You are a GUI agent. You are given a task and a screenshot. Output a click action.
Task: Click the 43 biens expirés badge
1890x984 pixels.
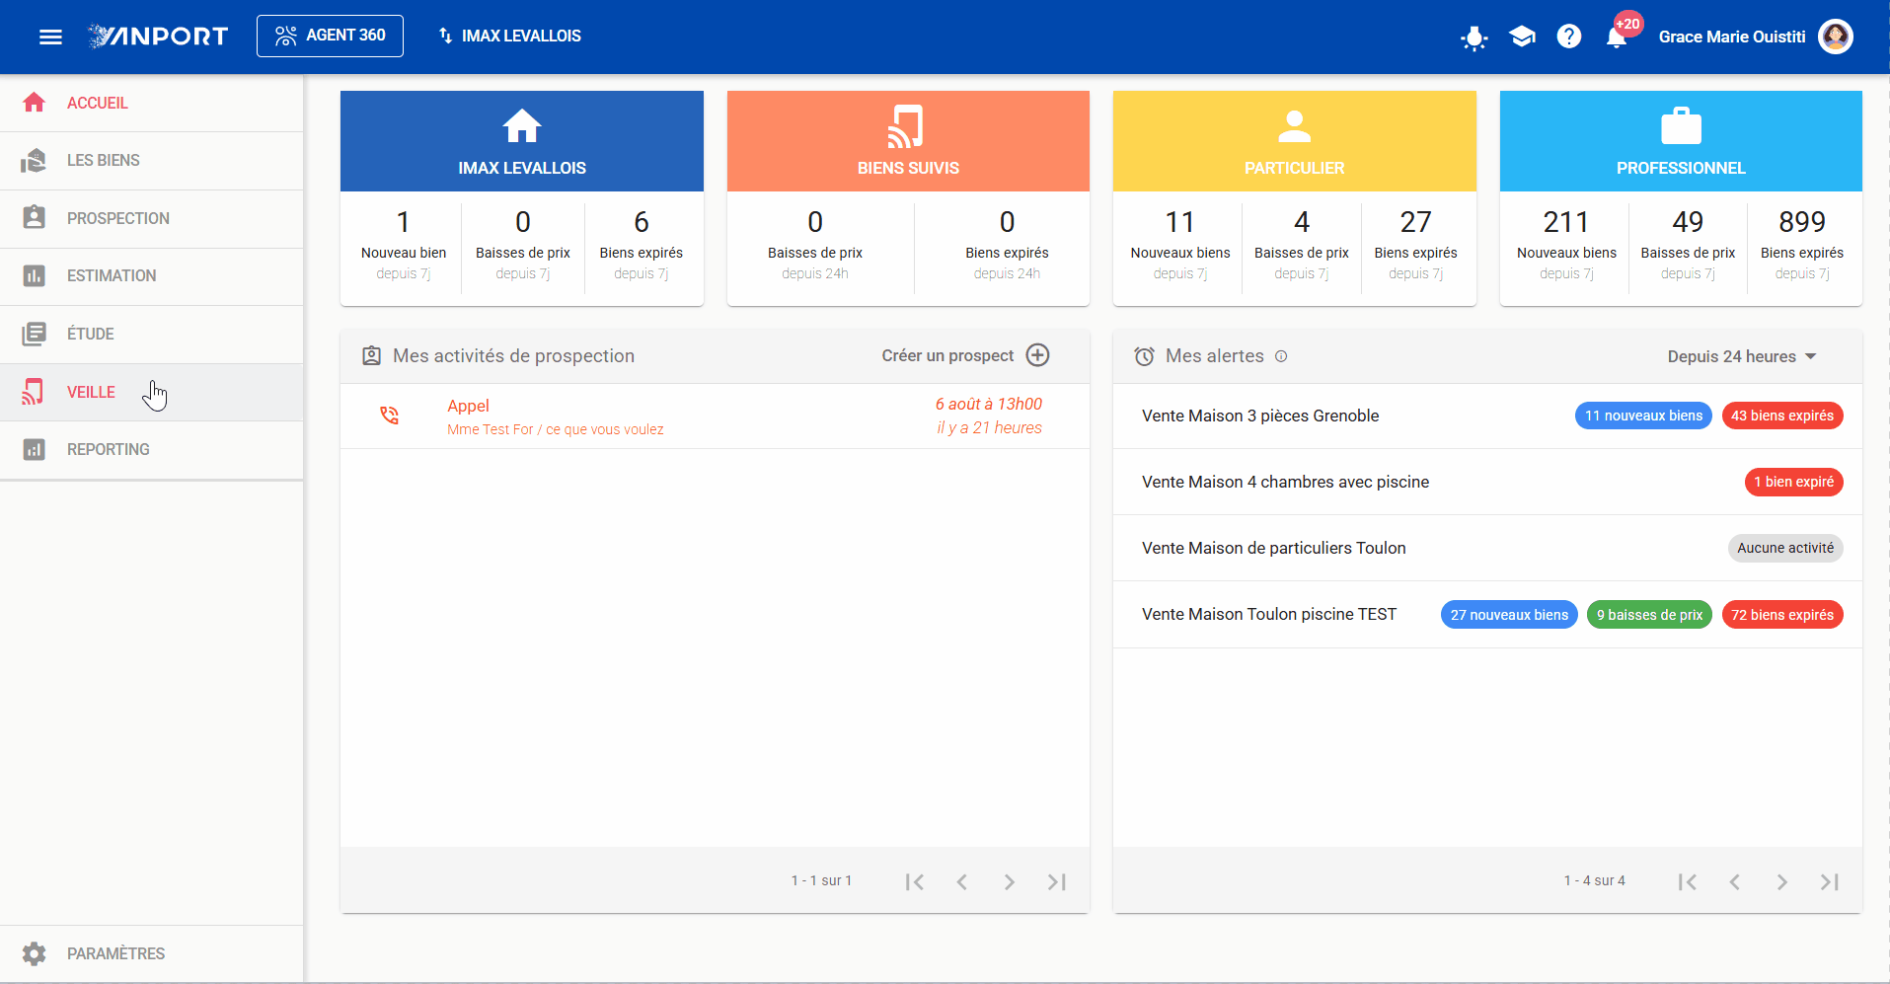pyautogui.click(x=1782, y=416)
